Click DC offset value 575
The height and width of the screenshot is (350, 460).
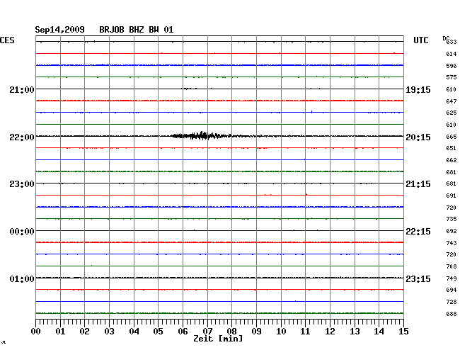(x=452, y=77)
